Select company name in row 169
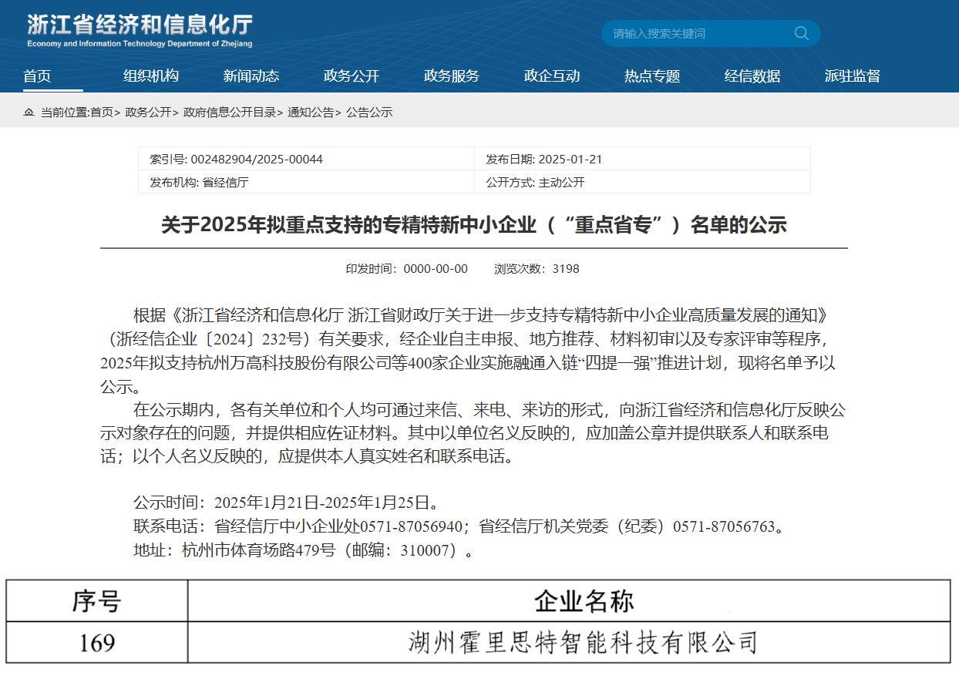959x679 pixels. (x=584, y=642)
